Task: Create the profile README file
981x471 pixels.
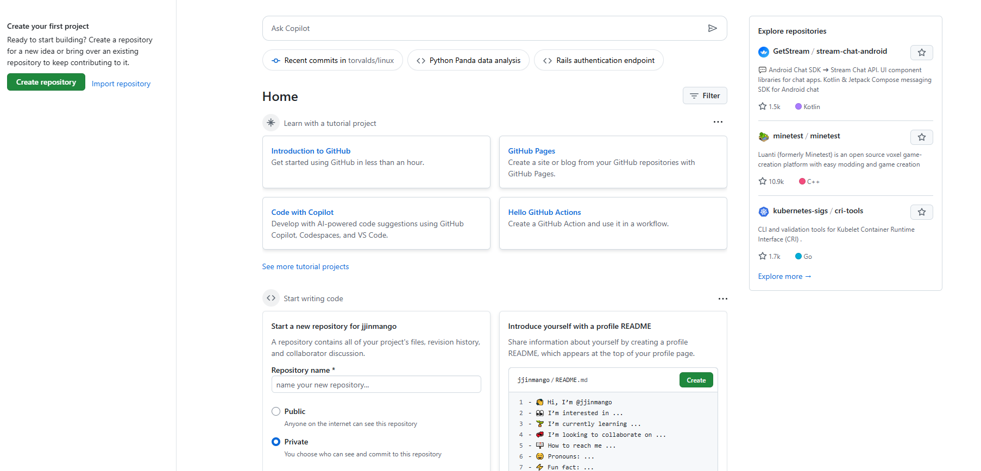Action: [696, 380]
